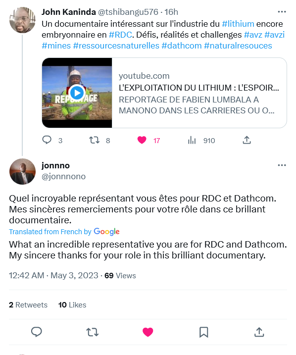View analytics icon showing 910 views
296x355 pixels.
(192, 141)
